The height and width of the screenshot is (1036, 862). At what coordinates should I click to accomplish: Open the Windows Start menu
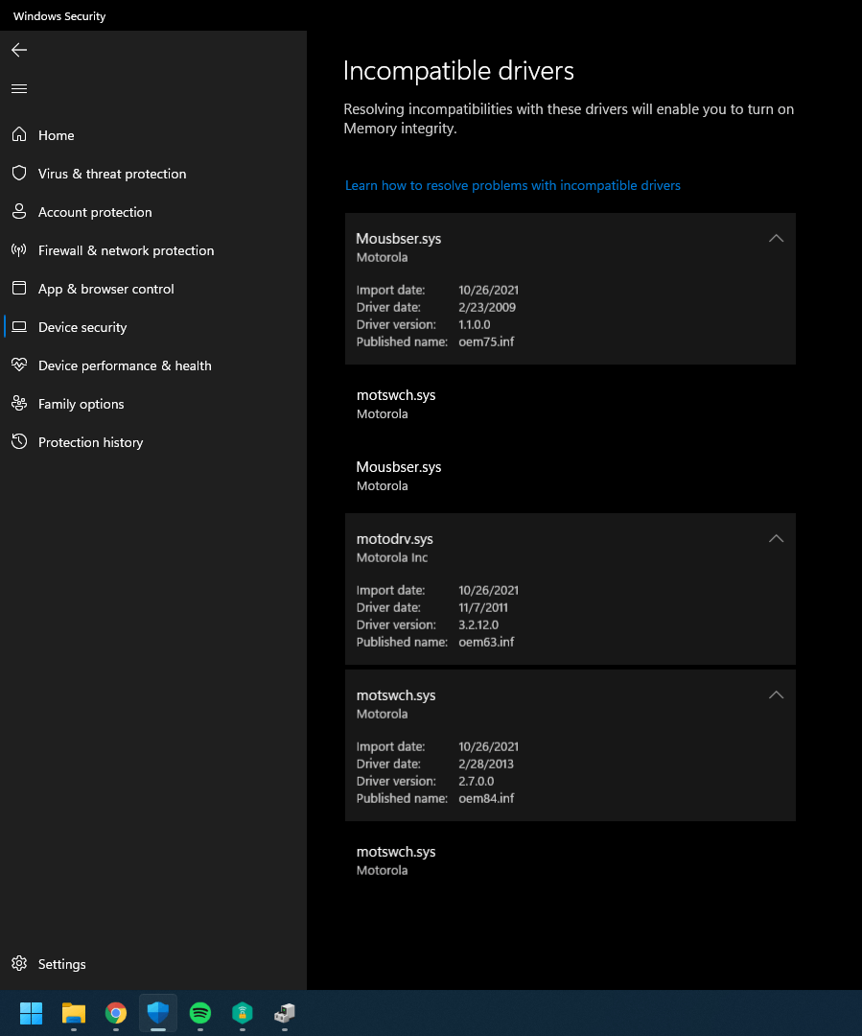pyautogui.click(x=31, y=1013)
